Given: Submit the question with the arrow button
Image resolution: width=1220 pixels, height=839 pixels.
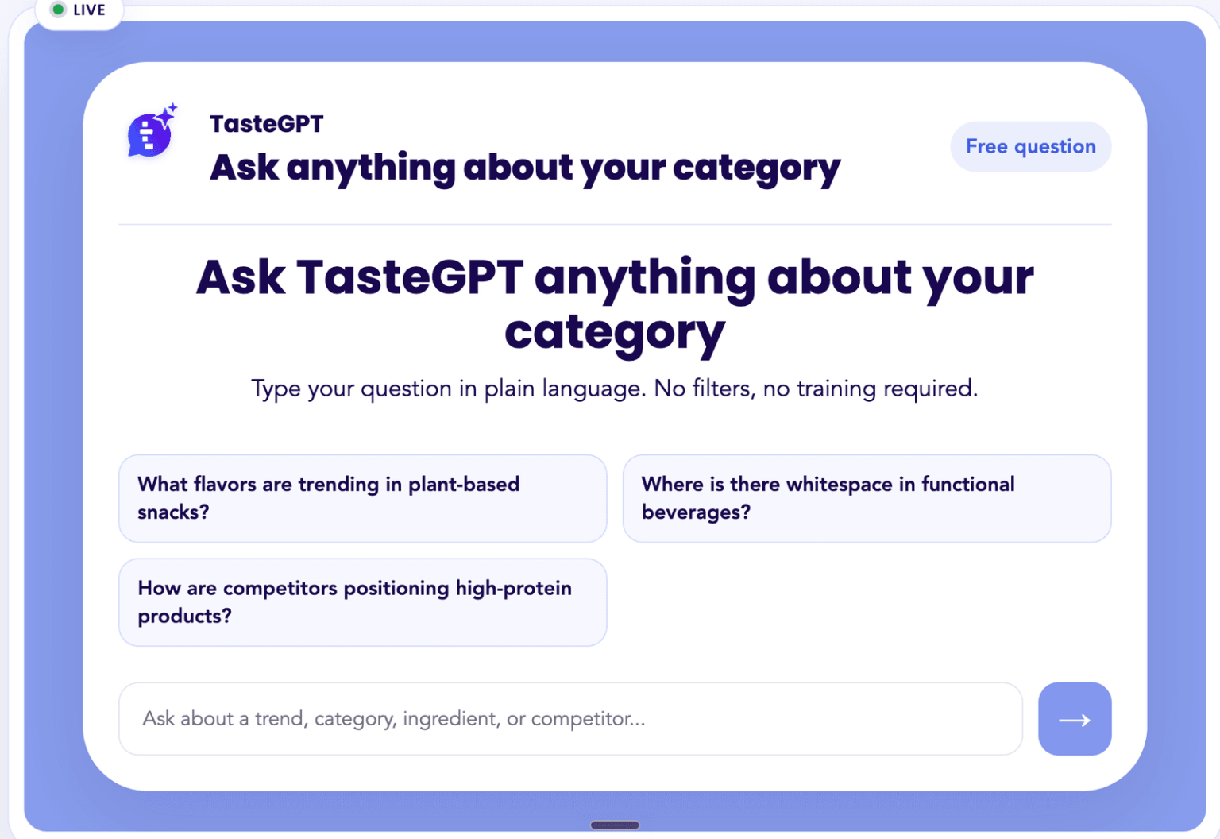Looking at the screenshot, I should coord(1074,719).
